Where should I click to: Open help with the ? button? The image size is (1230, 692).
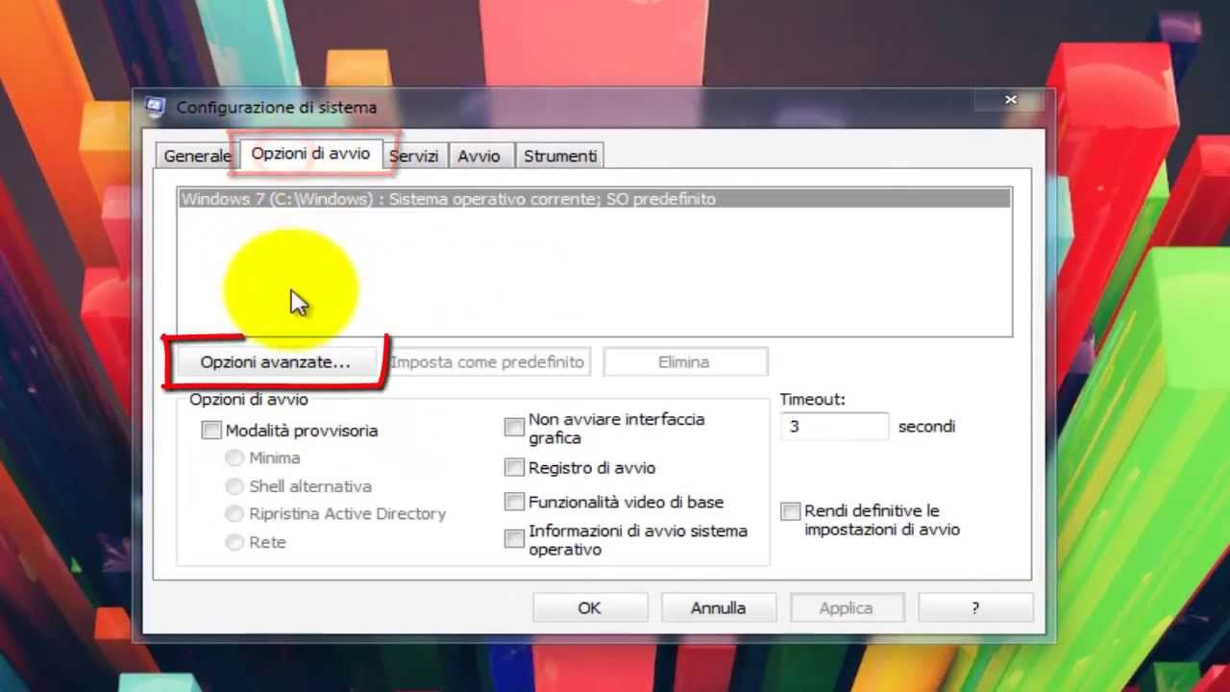tap(975, 607)
